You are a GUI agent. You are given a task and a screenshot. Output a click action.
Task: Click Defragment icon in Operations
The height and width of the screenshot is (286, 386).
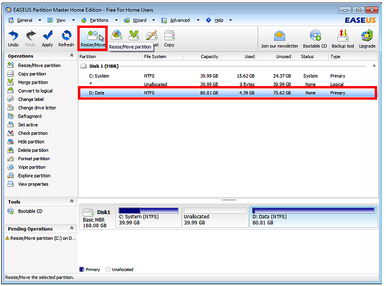(x=11, y=116)
